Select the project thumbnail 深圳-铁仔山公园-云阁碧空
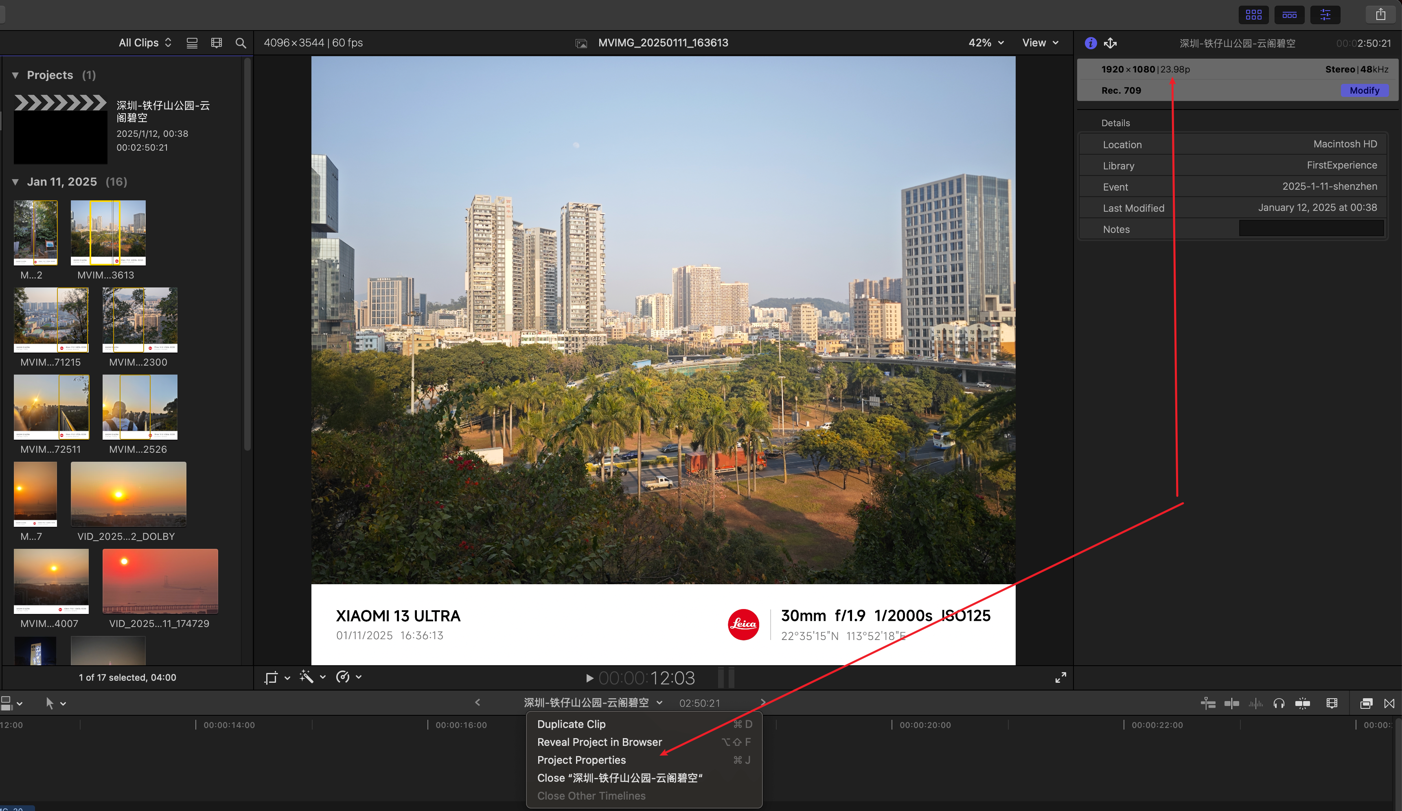This screenshot has height=811, width=1402. [x=60, y=129]
